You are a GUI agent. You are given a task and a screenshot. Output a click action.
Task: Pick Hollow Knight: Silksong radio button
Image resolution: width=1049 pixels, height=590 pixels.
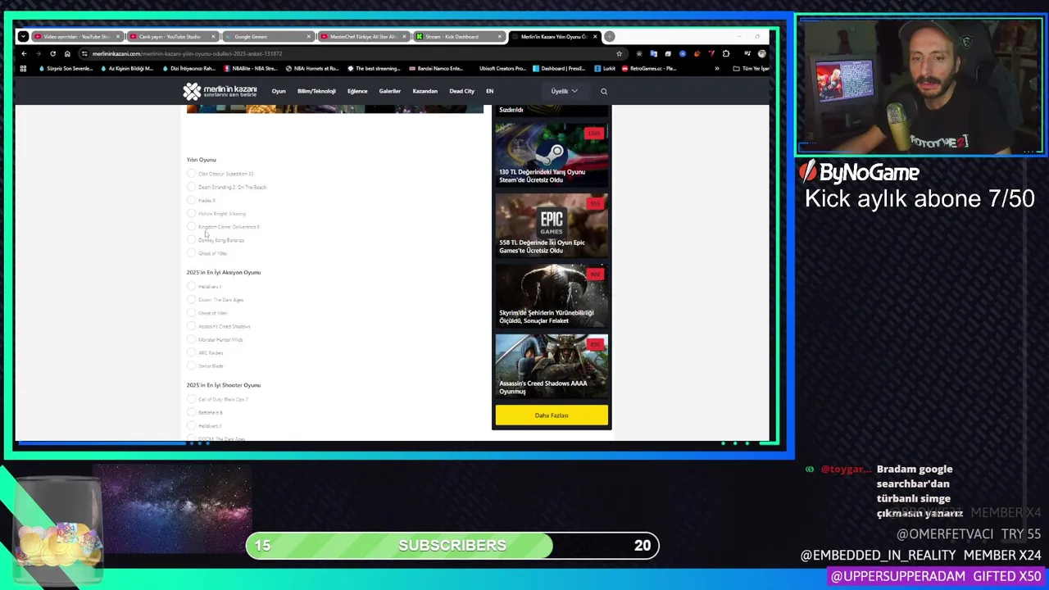pos(191,213)
